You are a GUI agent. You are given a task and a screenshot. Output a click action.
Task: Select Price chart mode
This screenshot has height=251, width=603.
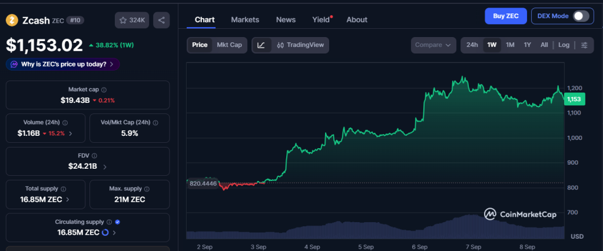click(x=200, y=45)
